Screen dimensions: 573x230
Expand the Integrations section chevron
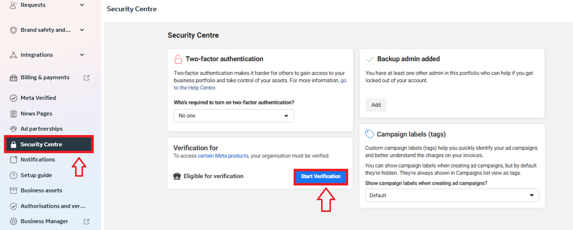(x=82, y=55)
